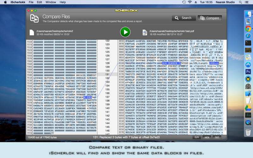
Task: Open the App Store from the dock
Action: coord(248,64)
